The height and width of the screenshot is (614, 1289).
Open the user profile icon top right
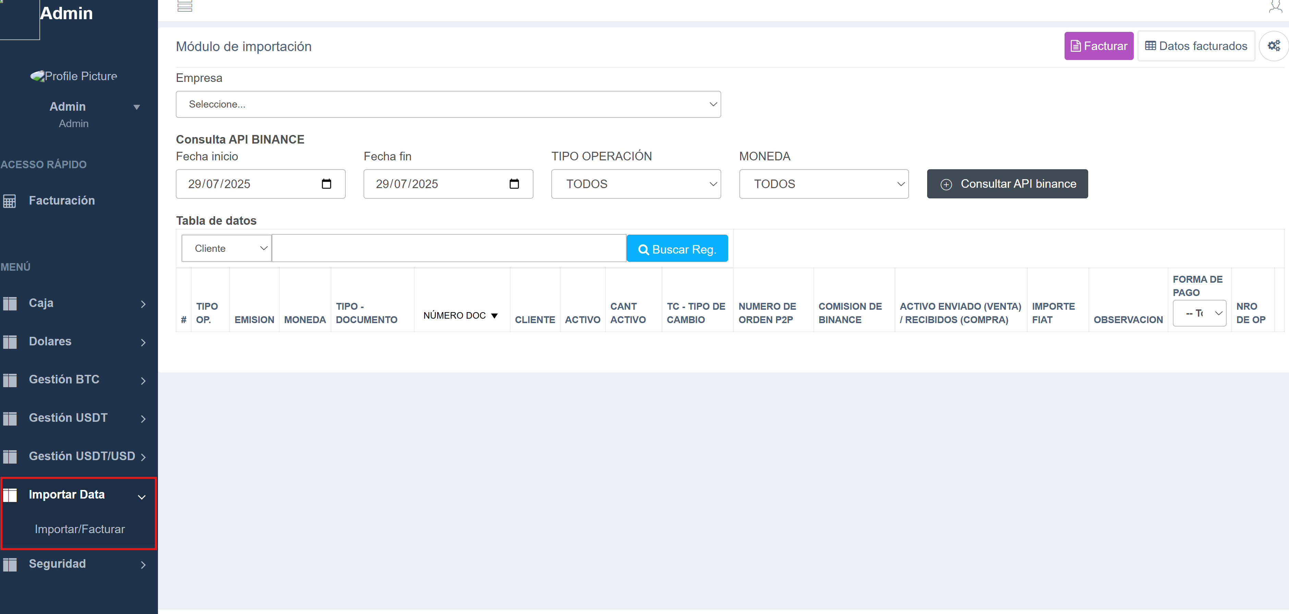tap(1275, 6)
